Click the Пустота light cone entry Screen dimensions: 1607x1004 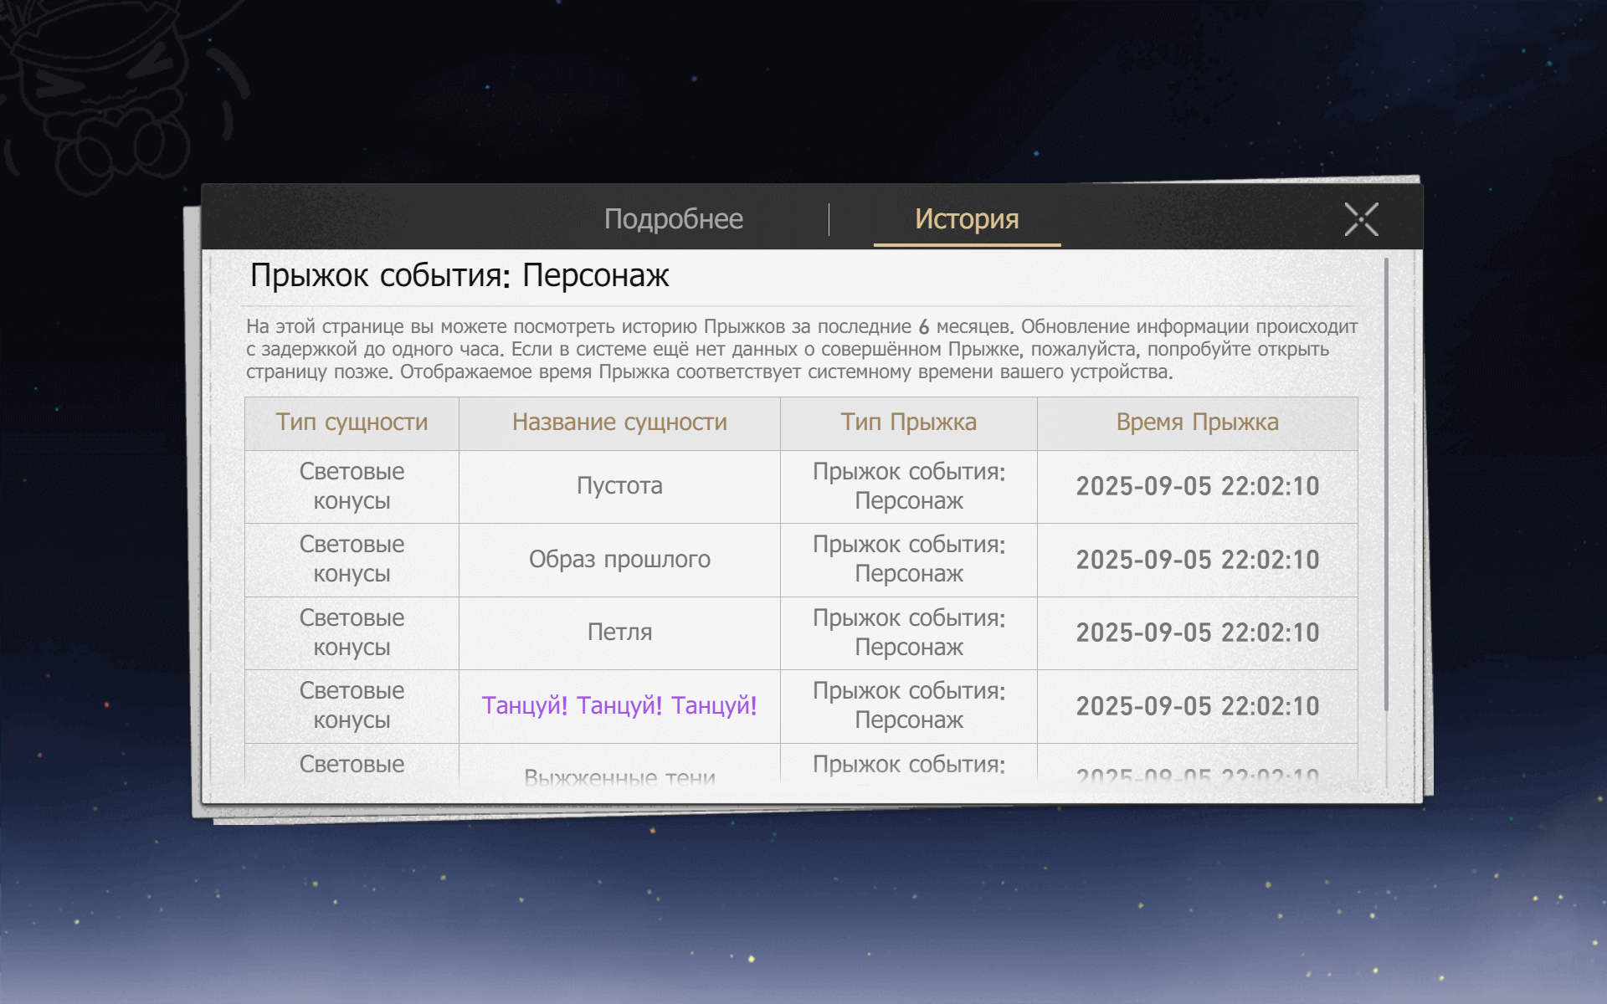(619, 486)
